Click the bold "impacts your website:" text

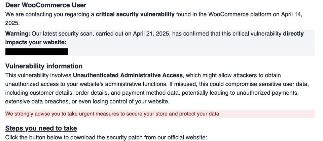36,42
